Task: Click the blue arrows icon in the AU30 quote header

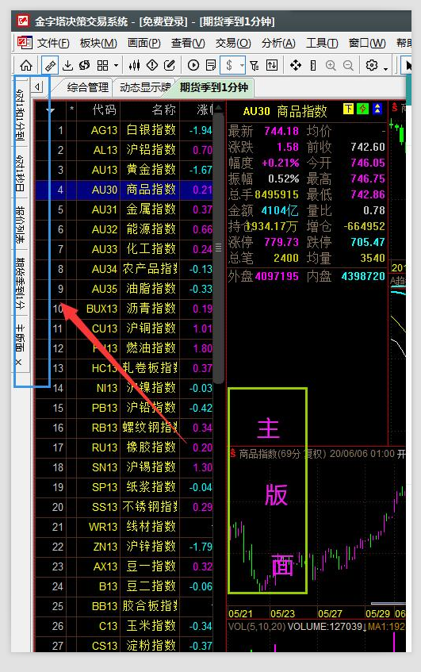Action: pos(377,109)
